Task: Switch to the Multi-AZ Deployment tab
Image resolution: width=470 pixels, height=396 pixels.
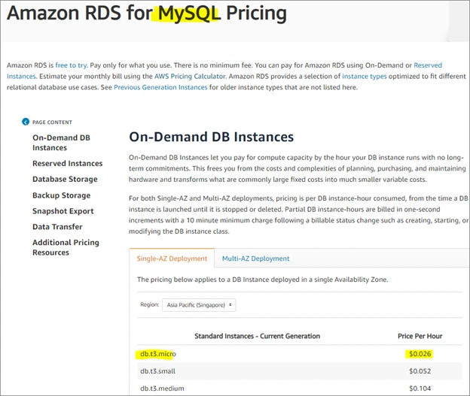Action: tap(255, 258)
